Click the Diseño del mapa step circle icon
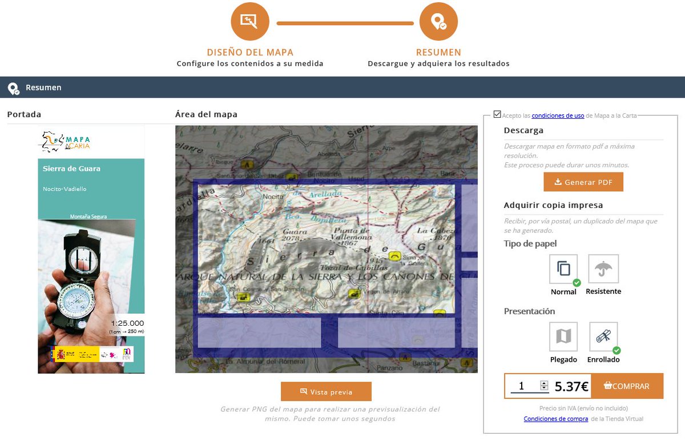 [249, 22]
